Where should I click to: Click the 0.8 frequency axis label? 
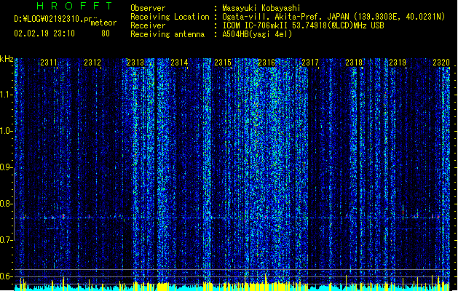coord(7,204)
